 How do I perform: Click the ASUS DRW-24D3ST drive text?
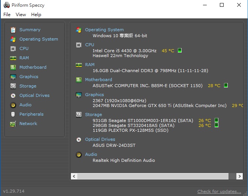tap(114, 145)
